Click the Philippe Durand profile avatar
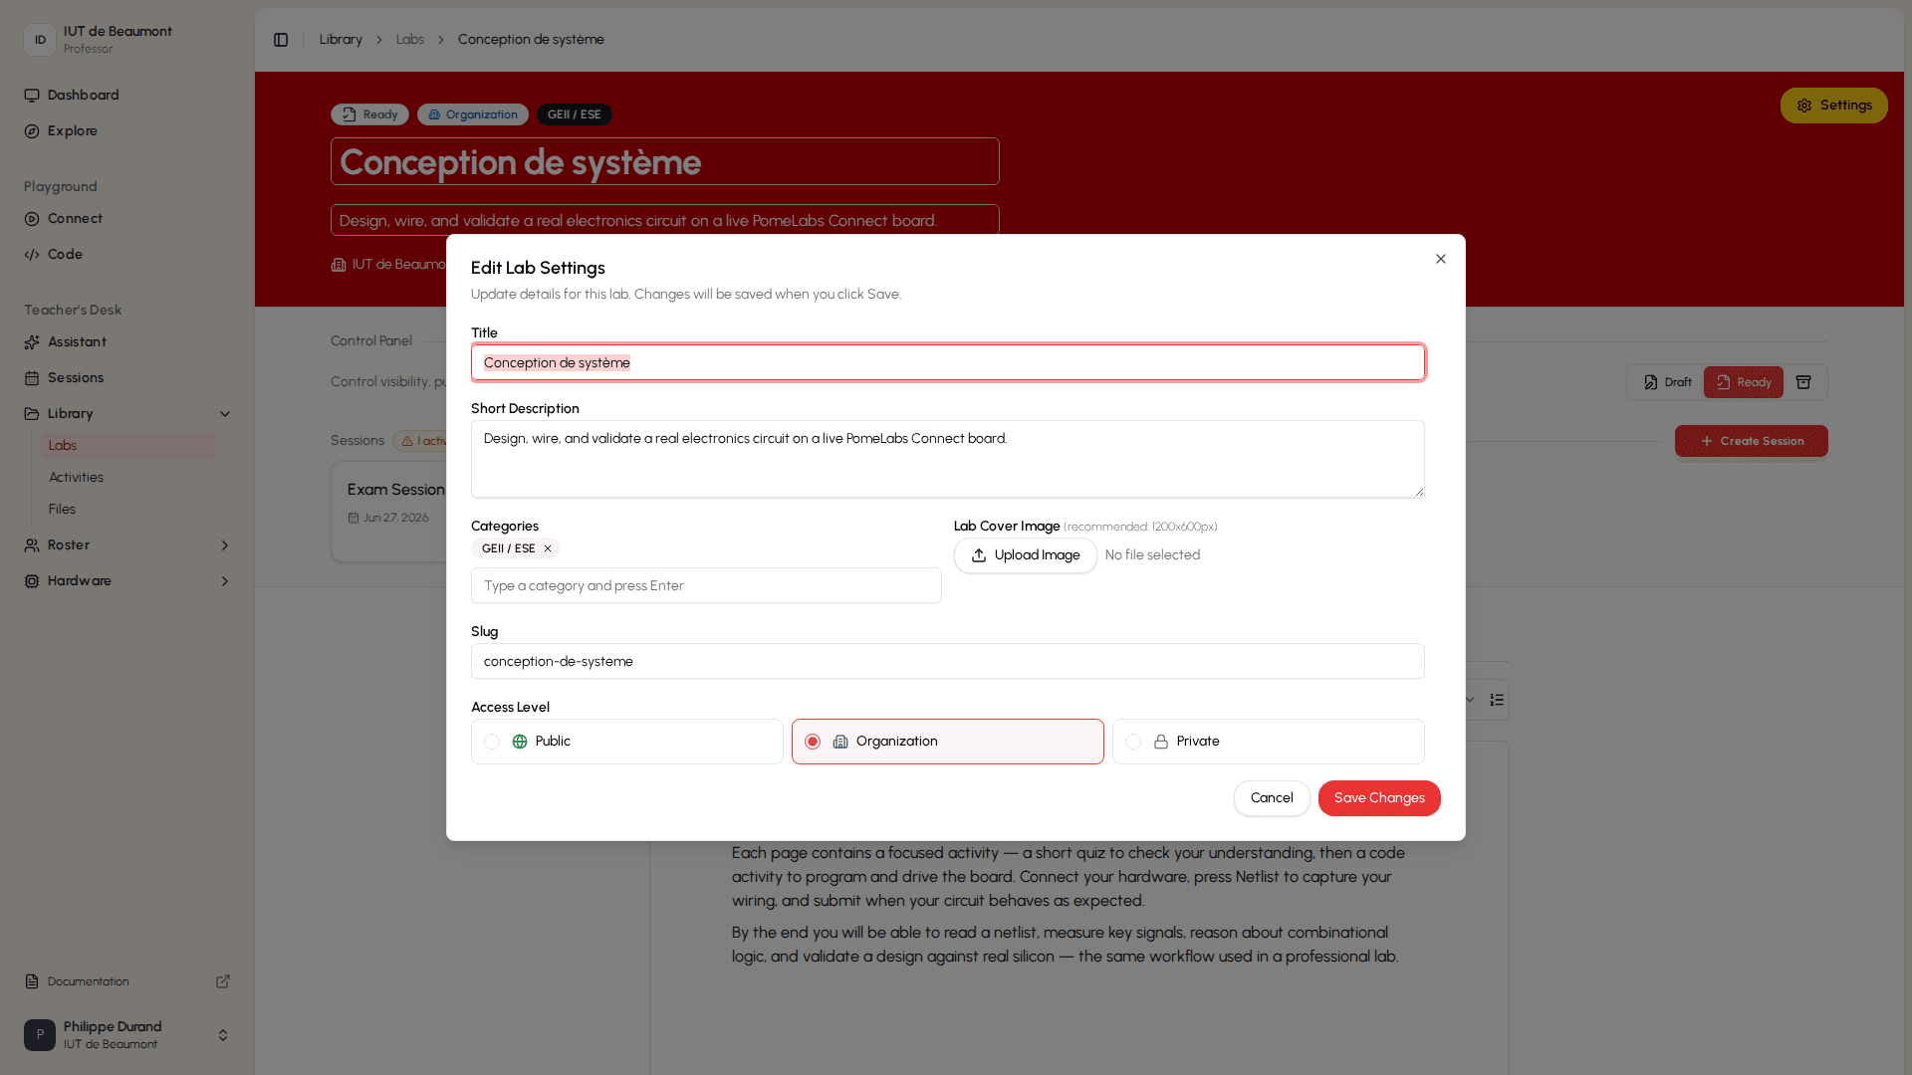Viewport: 1912px width, 1075px height. (x=40, y=1035)
